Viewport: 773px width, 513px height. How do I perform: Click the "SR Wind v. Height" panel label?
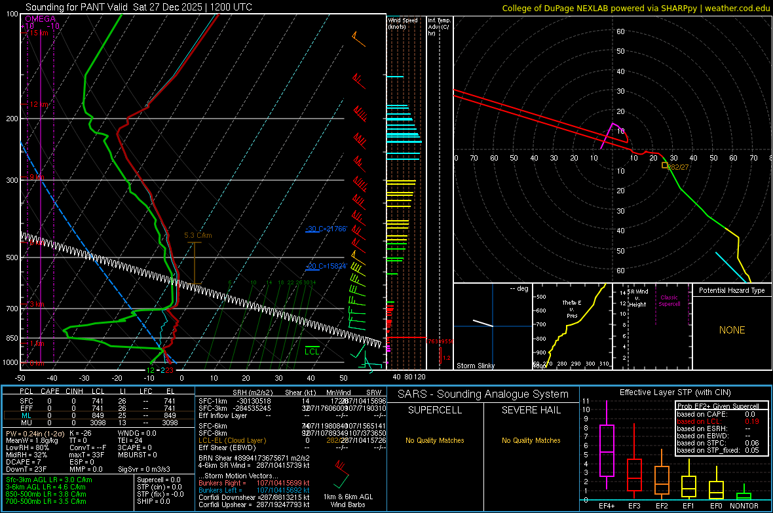[637, 298]
